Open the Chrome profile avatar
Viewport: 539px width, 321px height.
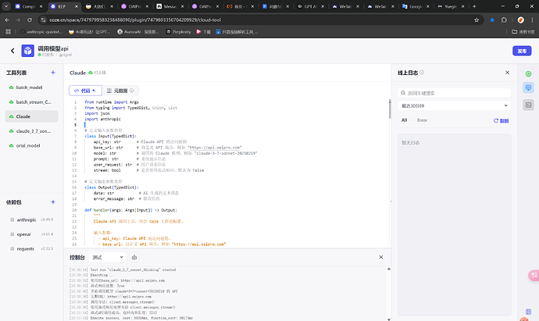(521, 20)
